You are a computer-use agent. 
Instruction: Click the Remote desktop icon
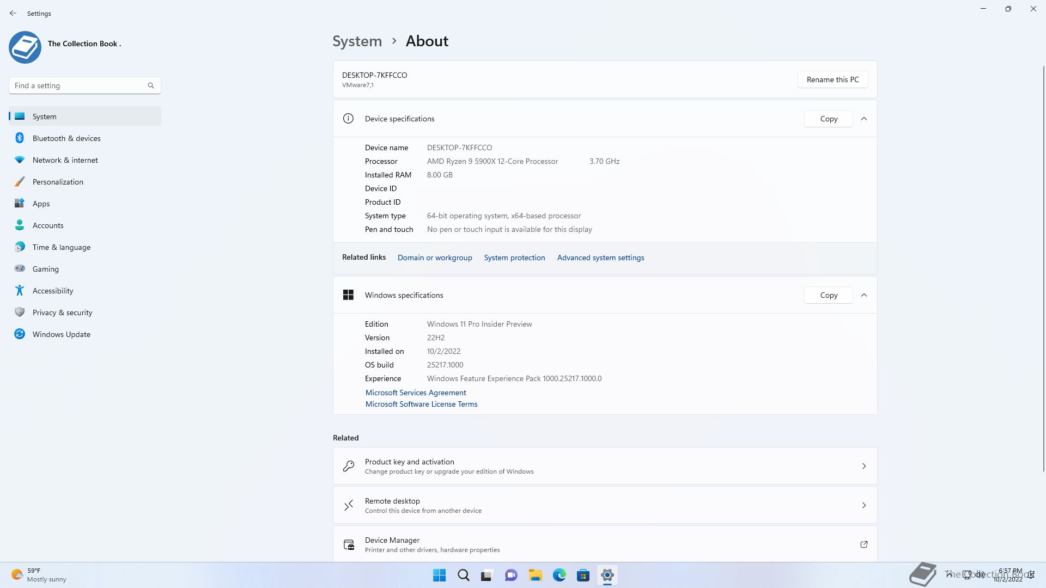coord(349,505)
